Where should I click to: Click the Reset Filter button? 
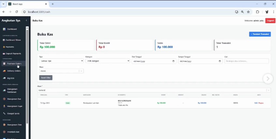(x=46, y=77)
